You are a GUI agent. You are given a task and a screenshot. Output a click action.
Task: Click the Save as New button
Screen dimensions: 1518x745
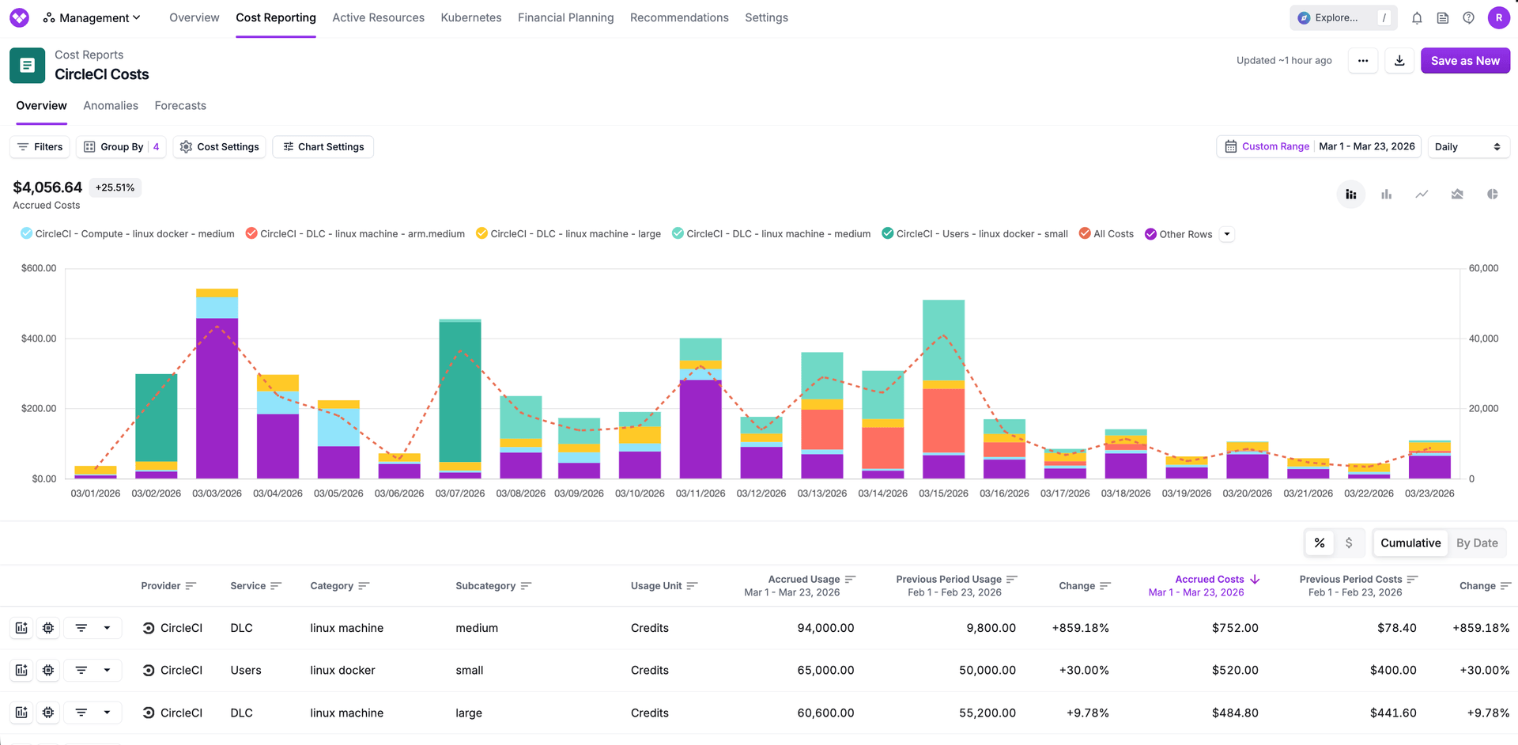coord(1465,60)
